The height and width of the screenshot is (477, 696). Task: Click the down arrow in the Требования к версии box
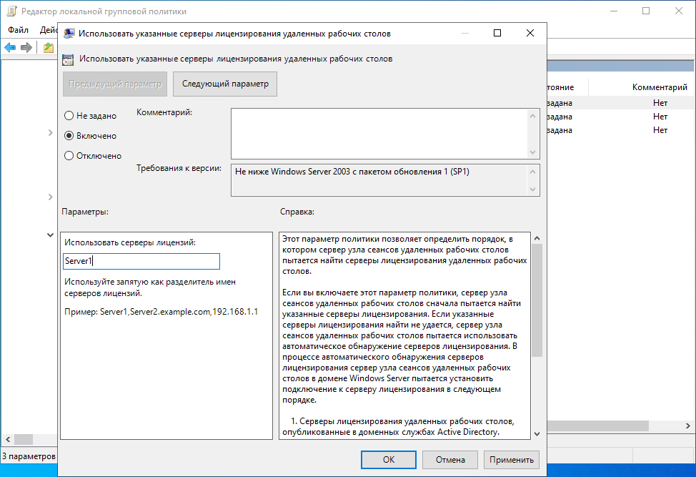(x=532, y=190)
